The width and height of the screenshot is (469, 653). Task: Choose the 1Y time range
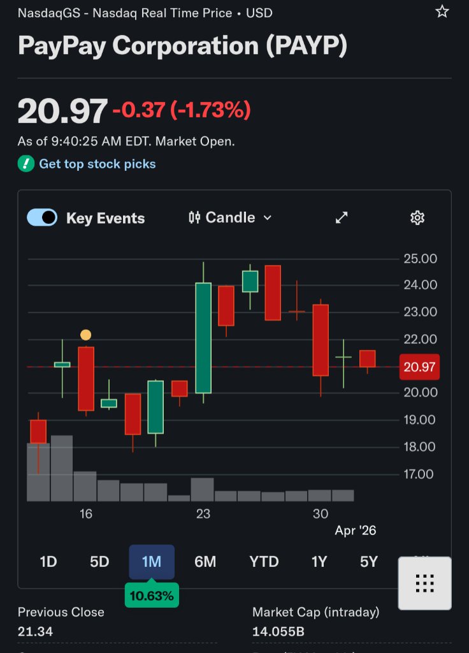point(319,562)
